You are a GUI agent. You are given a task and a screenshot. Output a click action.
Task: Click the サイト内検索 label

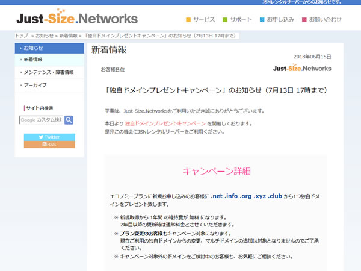point(40,108)
